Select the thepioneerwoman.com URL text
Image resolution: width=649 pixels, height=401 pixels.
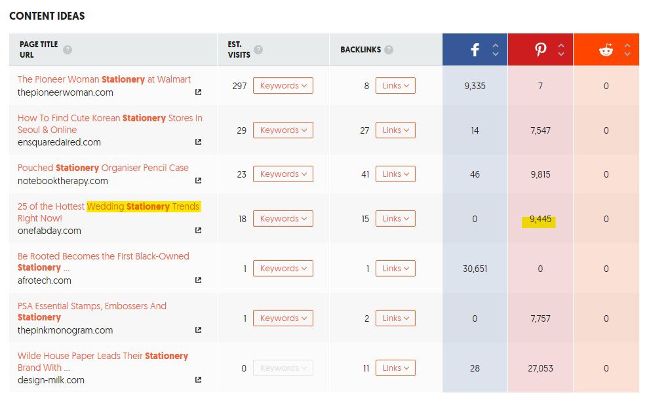pyautogui.click(x=66, y=92)
